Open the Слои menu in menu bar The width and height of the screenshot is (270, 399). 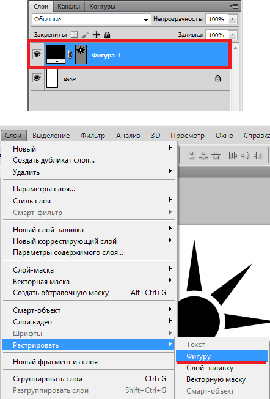tap(13, 136)
